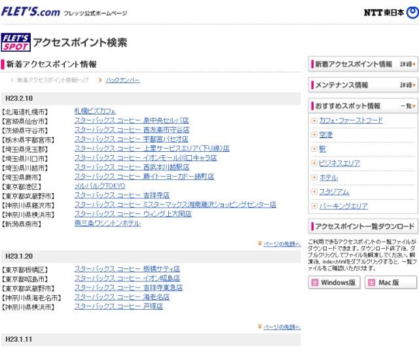
Task: Click the 【北海道札幌市】 location label
Action: [25, 112]
